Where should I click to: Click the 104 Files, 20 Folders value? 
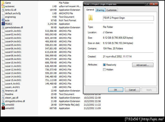click(113, 48)
